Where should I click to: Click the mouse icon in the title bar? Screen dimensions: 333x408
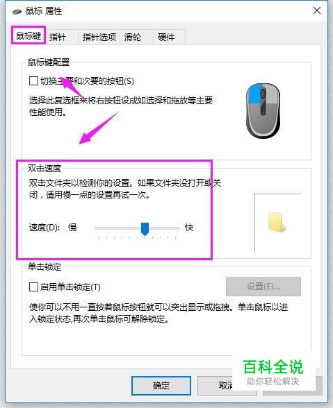pyautogui.click(x=17, y=11)
